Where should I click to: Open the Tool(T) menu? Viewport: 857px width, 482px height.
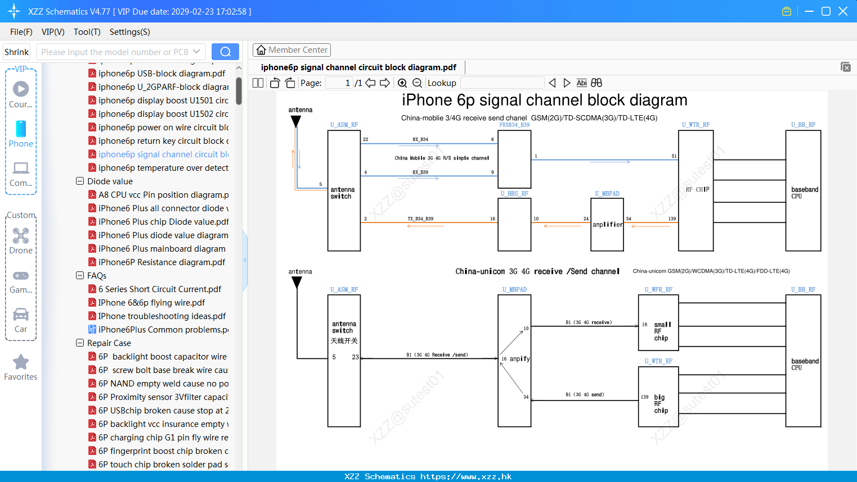(87, 32)
